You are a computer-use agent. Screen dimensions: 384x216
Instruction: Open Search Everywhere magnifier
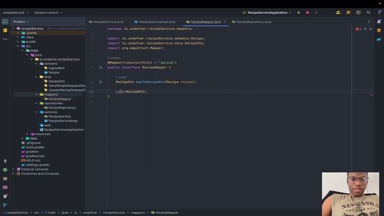click(368, 13)
